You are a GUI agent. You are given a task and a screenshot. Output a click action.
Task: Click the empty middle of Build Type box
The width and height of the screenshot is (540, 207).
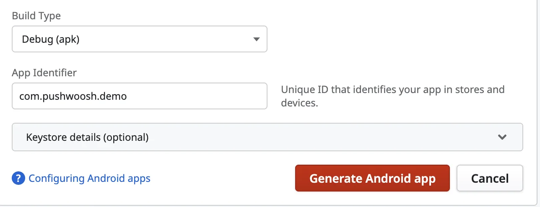coord(168,39)
